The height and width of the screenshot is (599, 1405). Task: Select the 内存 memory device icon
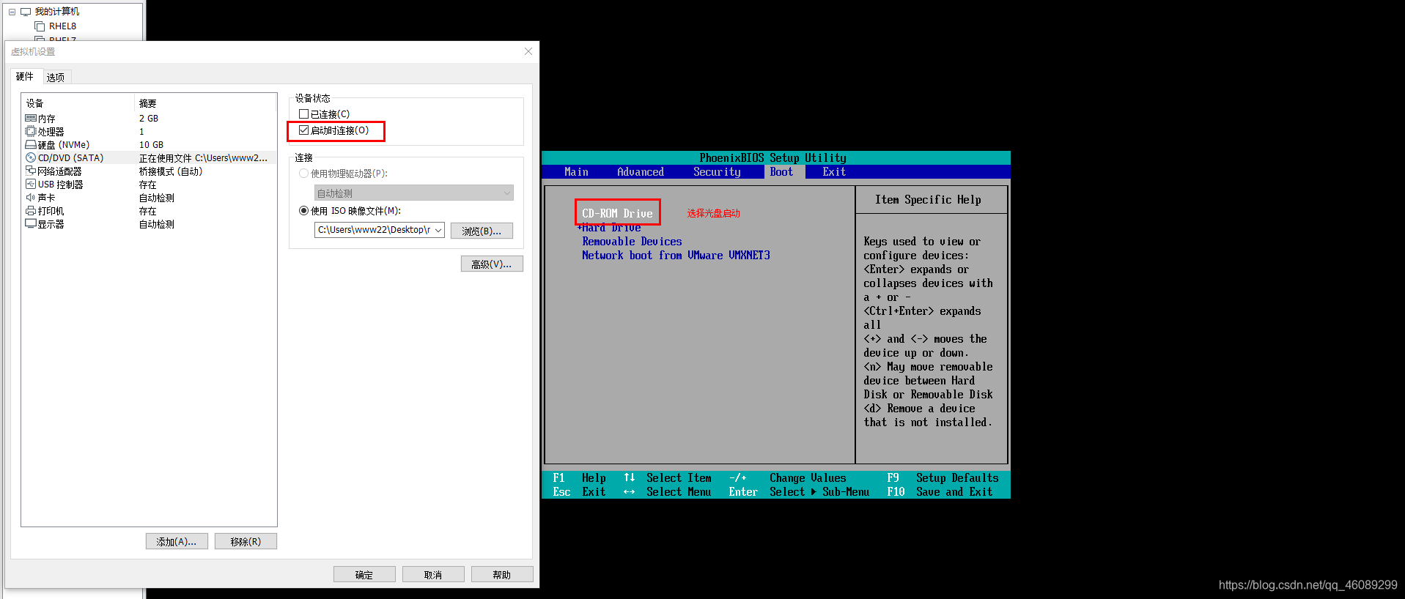[x=31, y=118]
